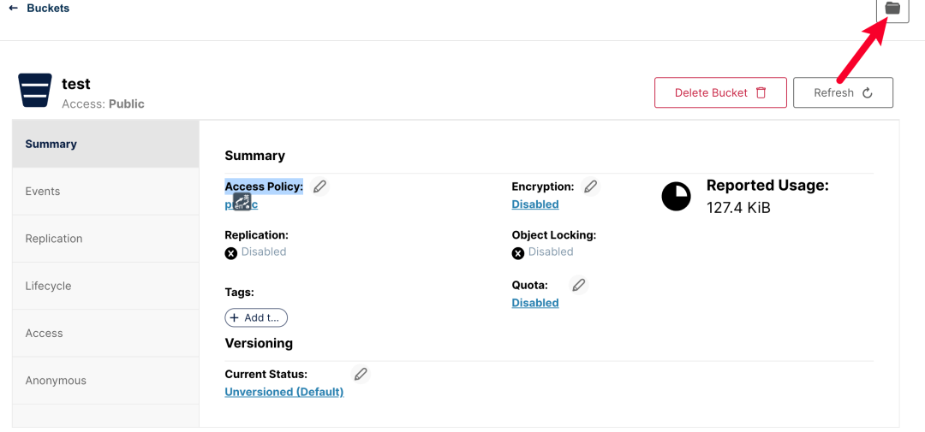Click the bucket icon next to test
Viewport: 925px width, 432px height.
click(x=35, y=91)
